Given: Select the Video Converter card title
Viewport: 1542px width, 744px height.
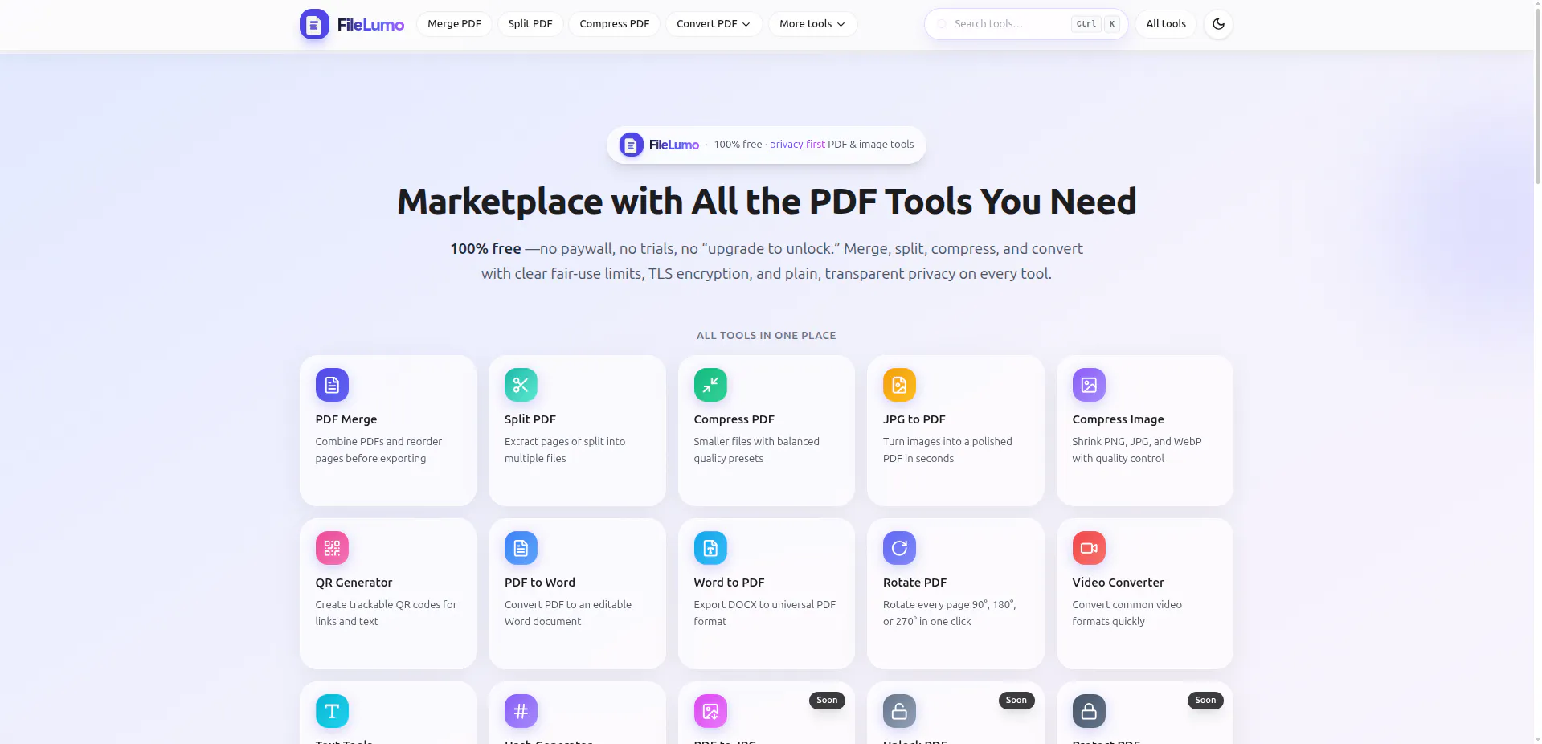Looking at the screenshot, I should pyautogui.click(x=1118, y=583).
